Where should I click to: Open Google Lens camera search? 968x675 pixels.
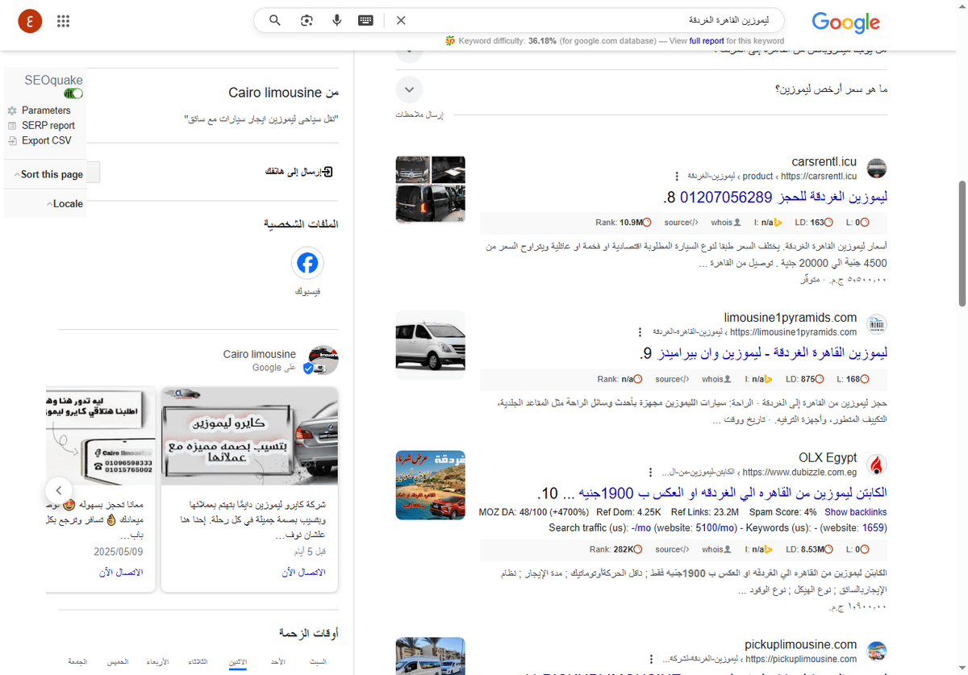(x=307, y=20)
